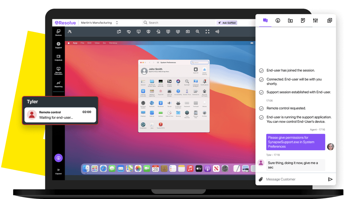Screen dimensions: 354x199
Task: Click the shield user icon in the toolbar
Action: click(x=148, y=32)
